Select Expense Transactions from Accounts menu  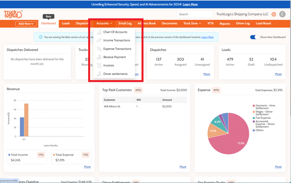click(x=117, y=49)
